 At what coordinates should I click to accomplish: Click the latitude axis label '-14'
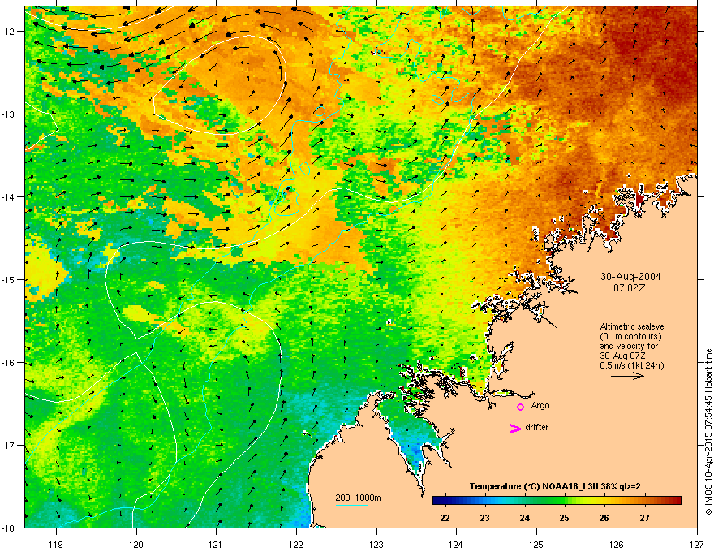point(8,197)
